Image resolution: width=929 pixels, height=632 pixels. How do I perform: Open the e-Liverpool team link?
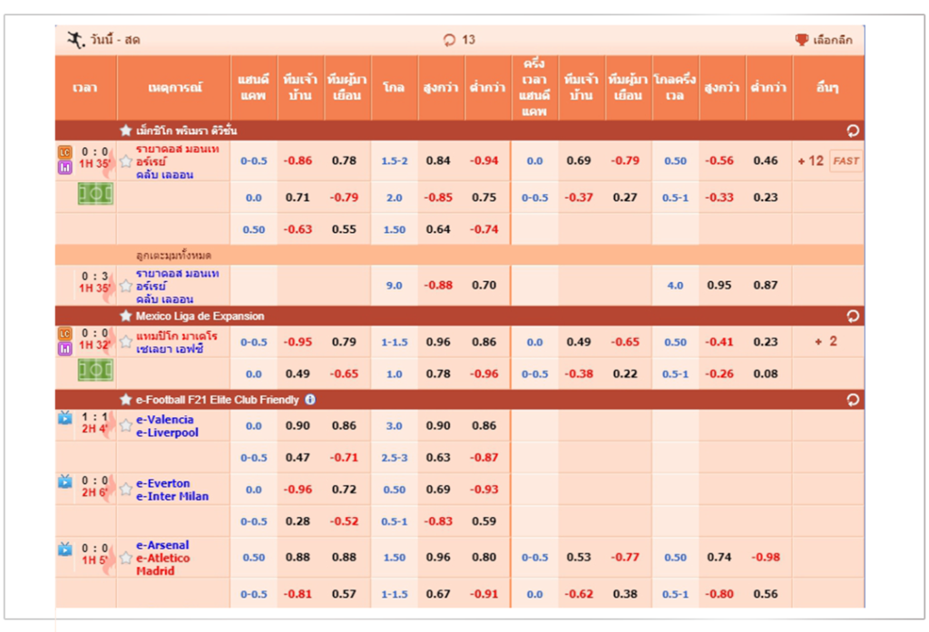coord(167,433)
